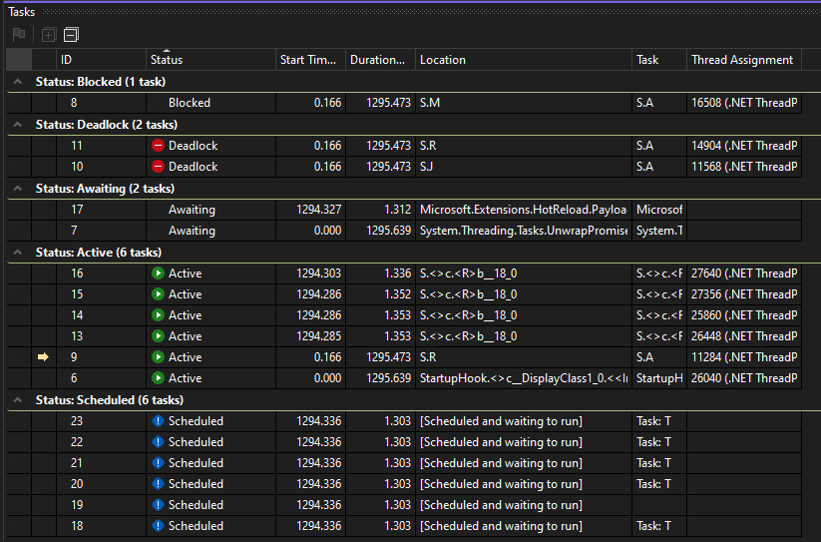Click green active icon for task 9
Image resolution: width=821 pixels, height=542 pixels.
[x=159, y=357]
